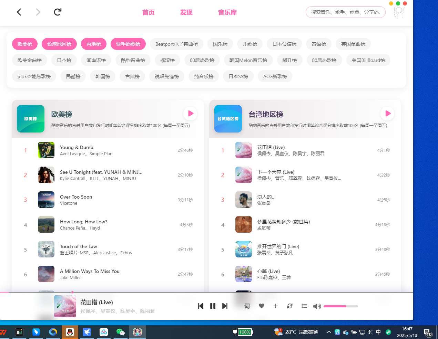Adjust the volume slider

tap(341, 306)
